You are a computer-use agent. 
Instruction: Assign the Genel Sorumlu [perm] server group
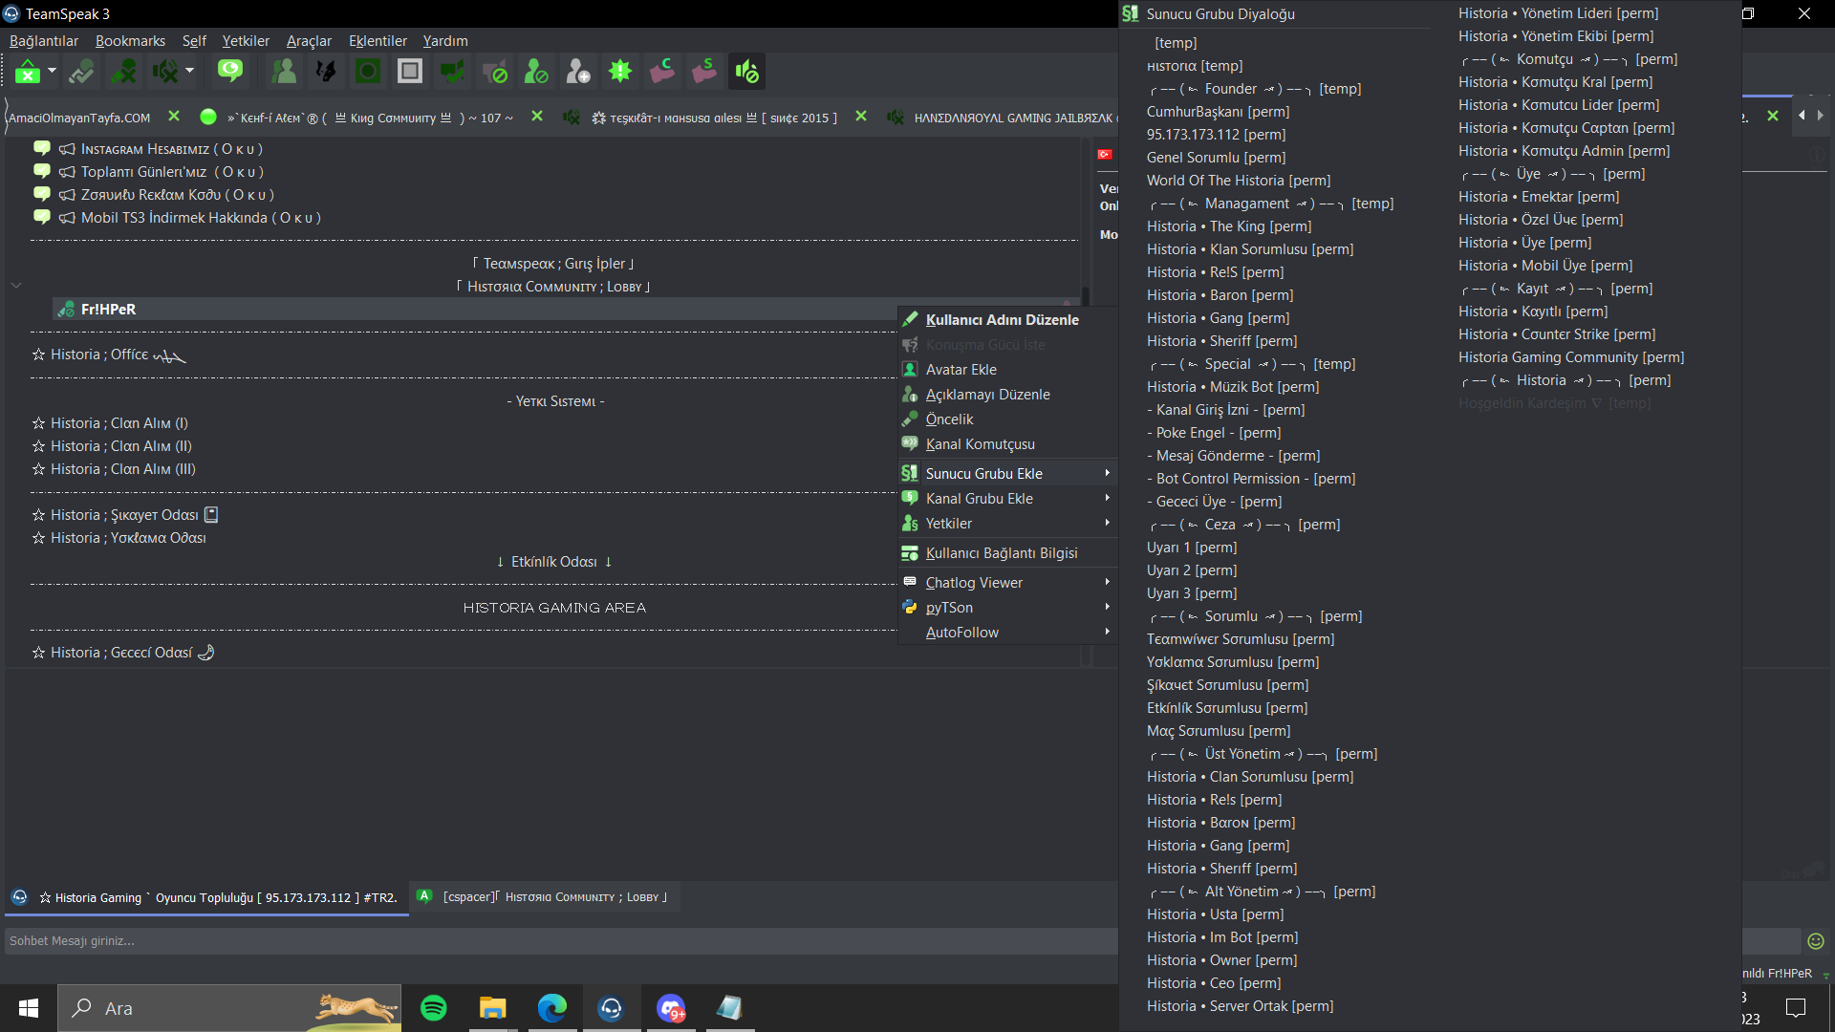pos(1216,158)
